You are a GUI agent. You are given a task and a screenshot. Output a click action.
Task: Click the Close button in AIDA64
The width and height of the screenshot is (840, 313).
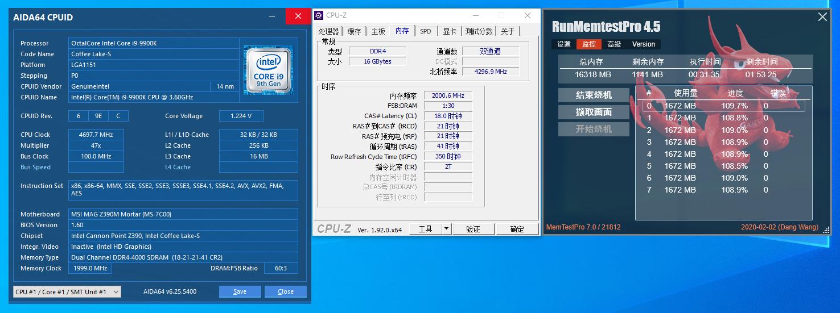pyautogui.click(x=286, y=291)
